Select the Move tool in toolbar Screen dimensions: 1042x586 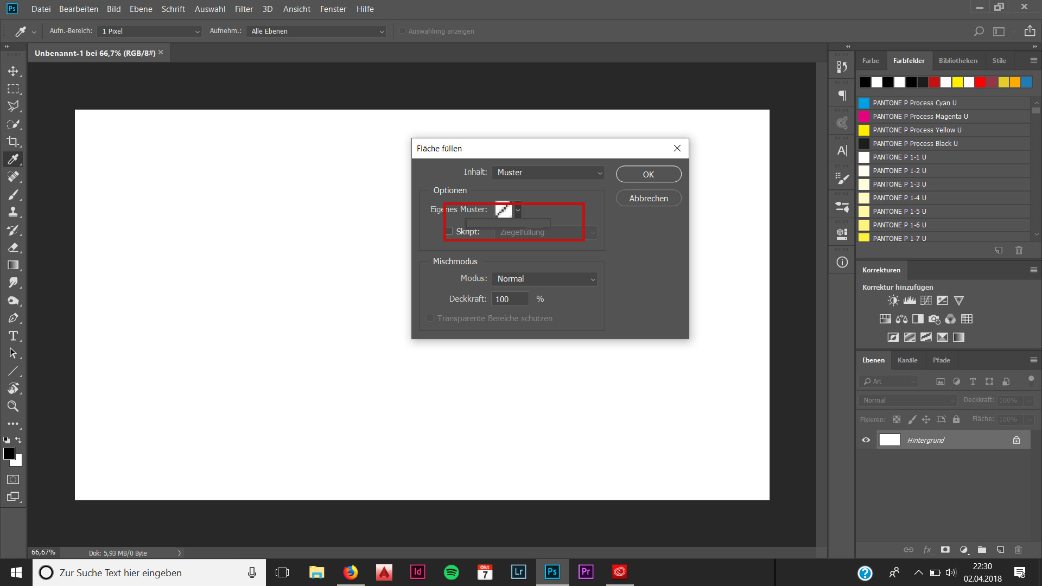[x=13, y=70]
